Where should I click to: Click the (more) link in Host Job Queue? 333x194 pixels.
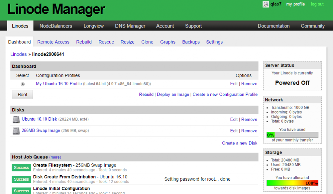[55, 157]
